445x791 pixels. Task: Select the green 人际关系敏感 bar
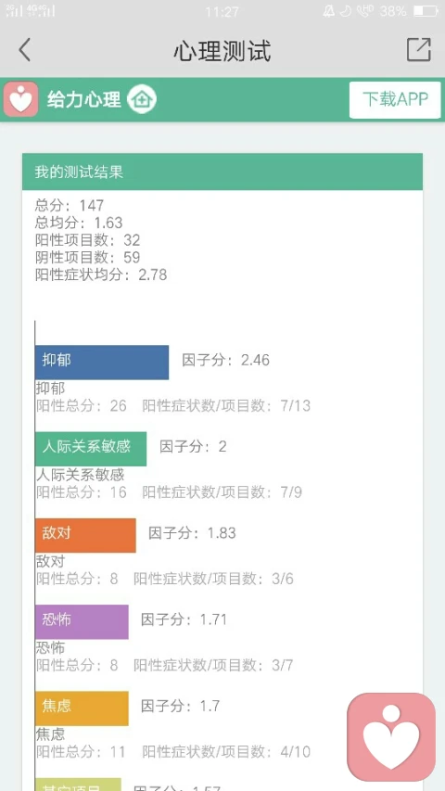point(91,449)
